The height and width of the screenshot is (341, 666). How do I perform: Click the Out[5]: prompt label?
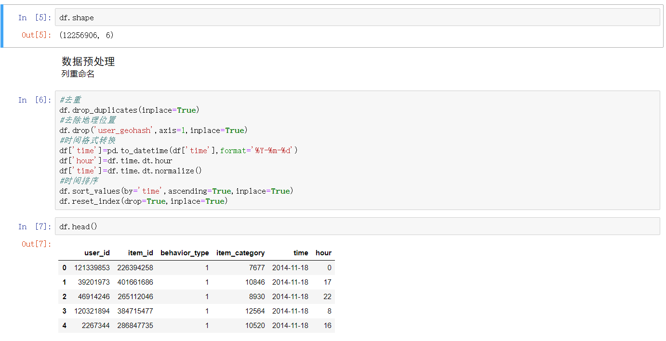pos(36,35)
